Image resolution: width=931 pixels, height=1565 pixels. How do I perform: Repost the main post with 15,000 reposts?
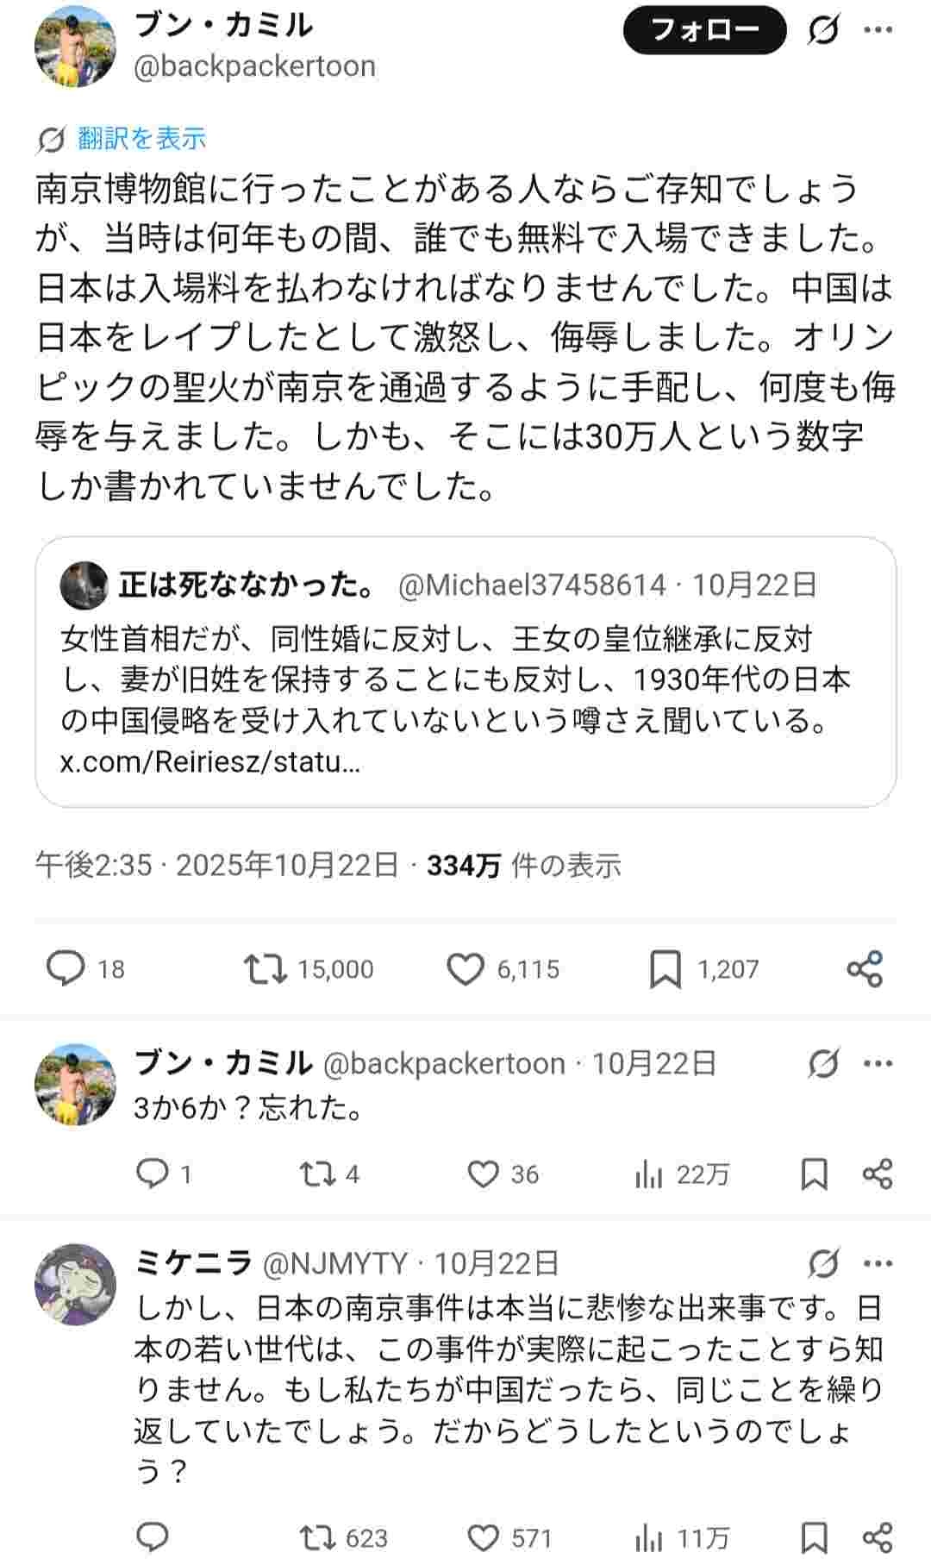(x=265, y=968)
